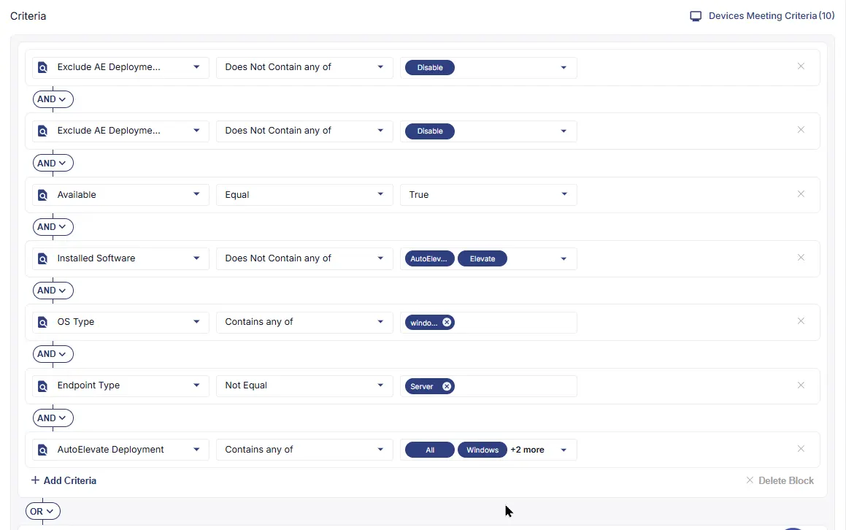Remove the Server tag from Endpoint Type
This screenshot has height=530, width=846.
pos(447,386)
